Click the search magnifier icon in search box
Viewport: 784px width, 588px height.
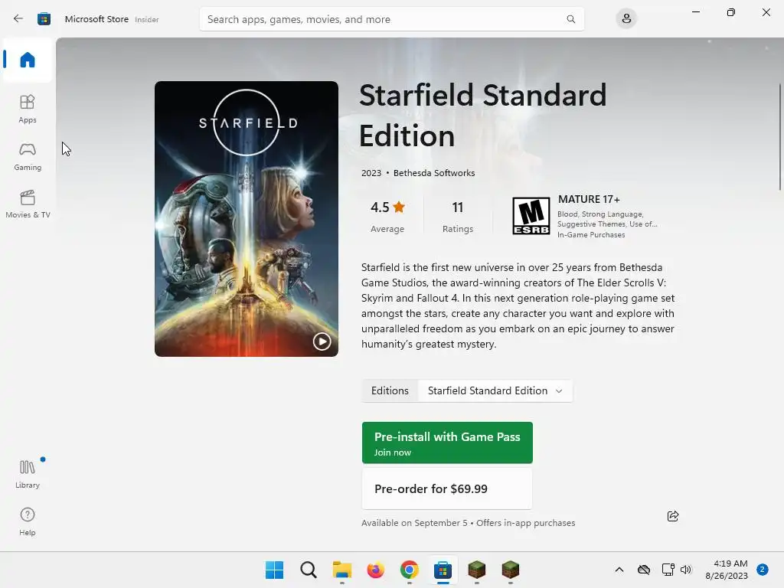pyautogui.click(x=570, y=19)
